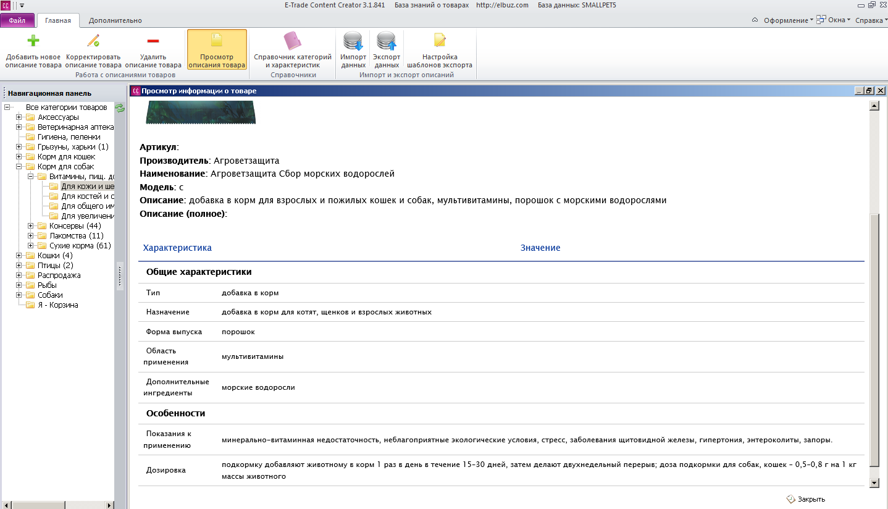888x509 pixels.
Task: Open the Файл menu
Action: click(17, 20)
